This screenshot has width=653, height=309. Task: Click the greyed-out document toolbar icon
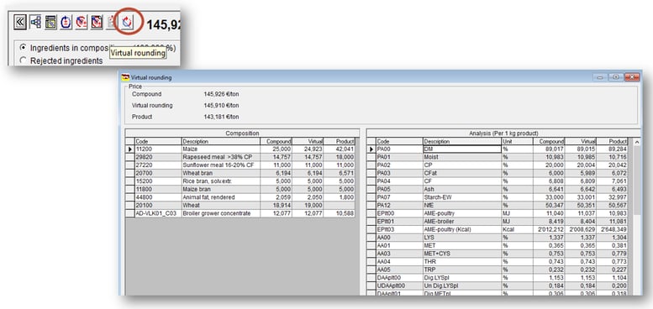click(111, 22)
